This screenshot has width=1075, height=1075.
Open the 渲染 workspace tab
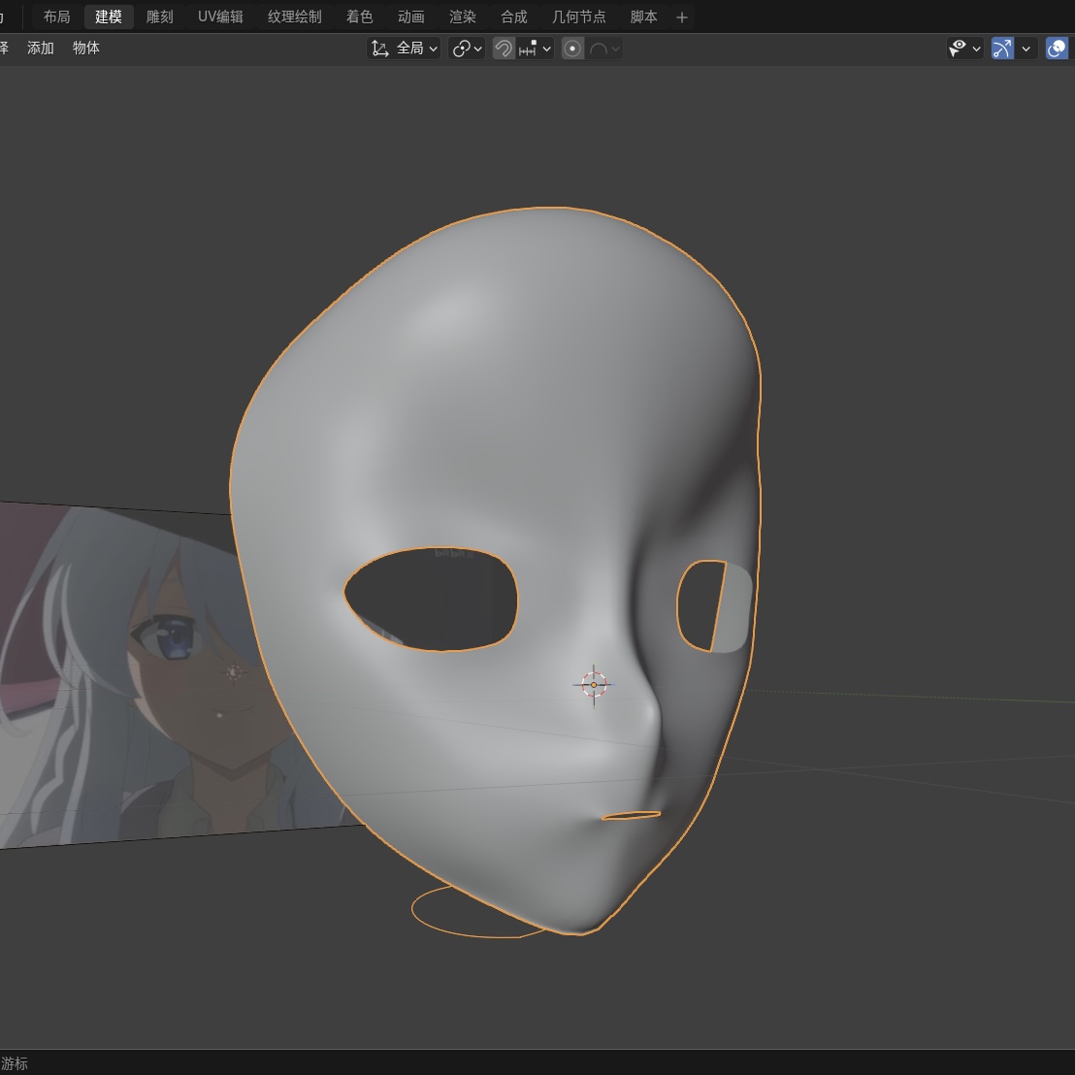[x=462, y=17]
